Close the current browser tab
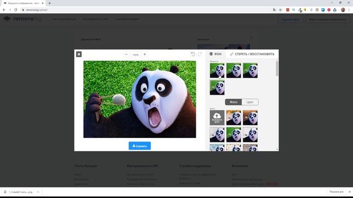353x198 pixels. (42, 3)
